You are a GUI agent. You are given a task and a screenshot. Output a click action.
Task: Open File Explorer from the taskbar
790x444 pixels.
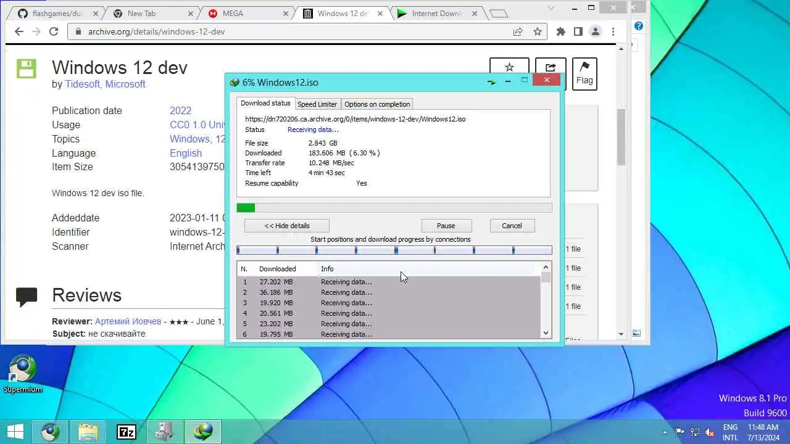(x=88, y=432)
